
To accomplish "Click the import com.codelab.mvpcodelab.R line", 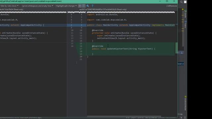I will click(x=107, y=20).
